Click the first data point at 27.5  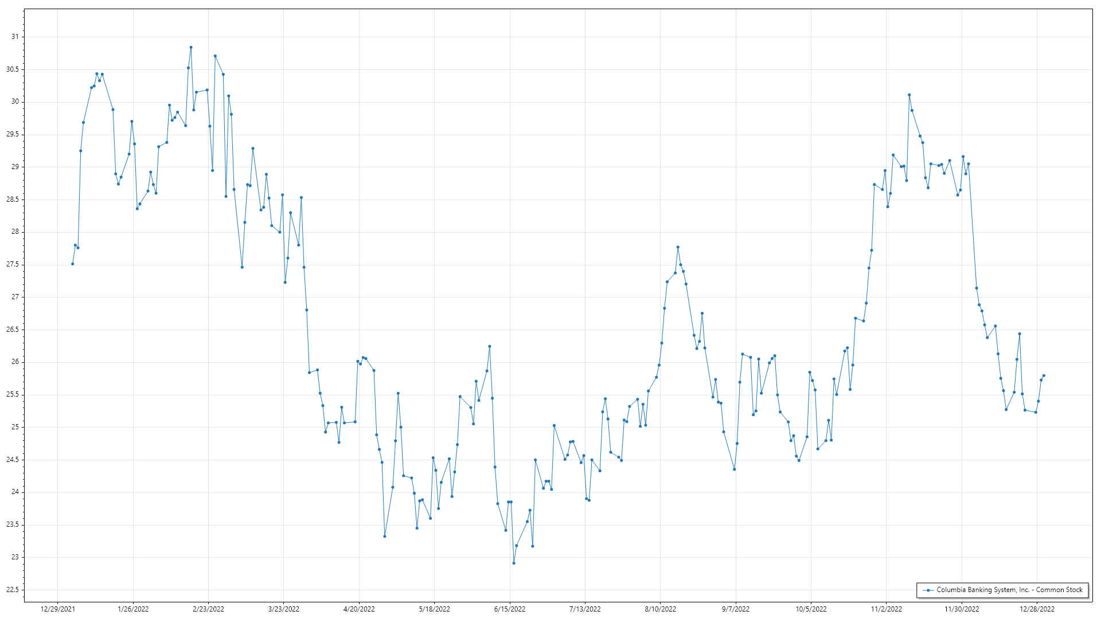click(x=72, y=264)
